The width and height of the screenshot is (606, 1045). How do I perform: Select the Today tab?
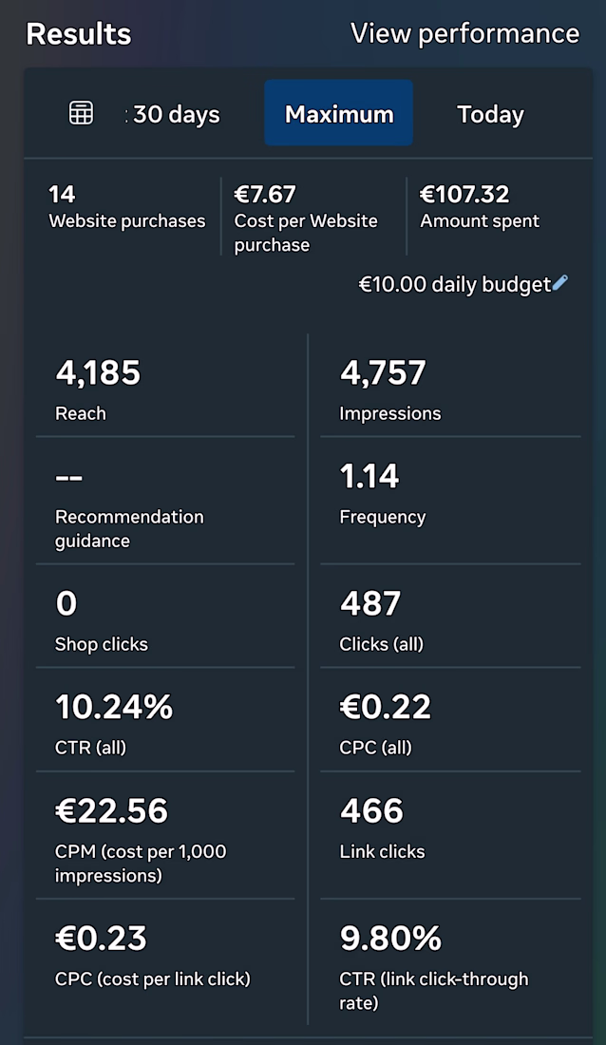tap(490, 115)
